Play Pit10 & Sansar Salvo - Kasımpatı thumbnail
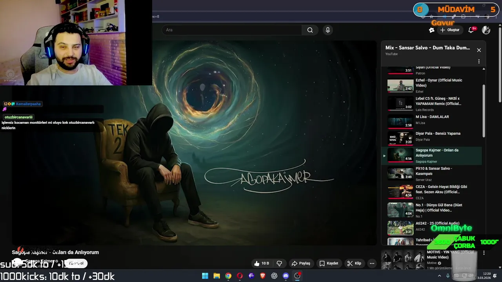Screen dimensions: 502x282 pos(400,173)
